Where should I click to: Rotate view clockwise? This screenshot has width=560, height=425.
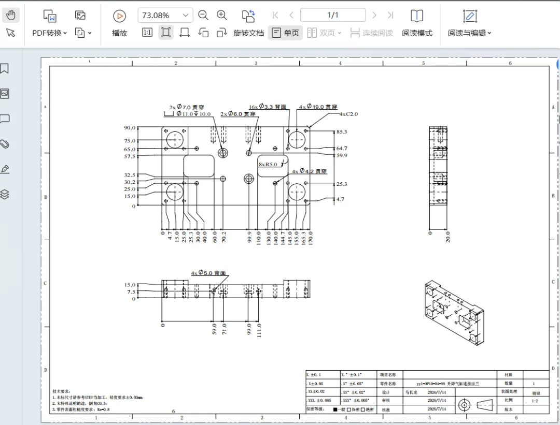click(222, 33)
